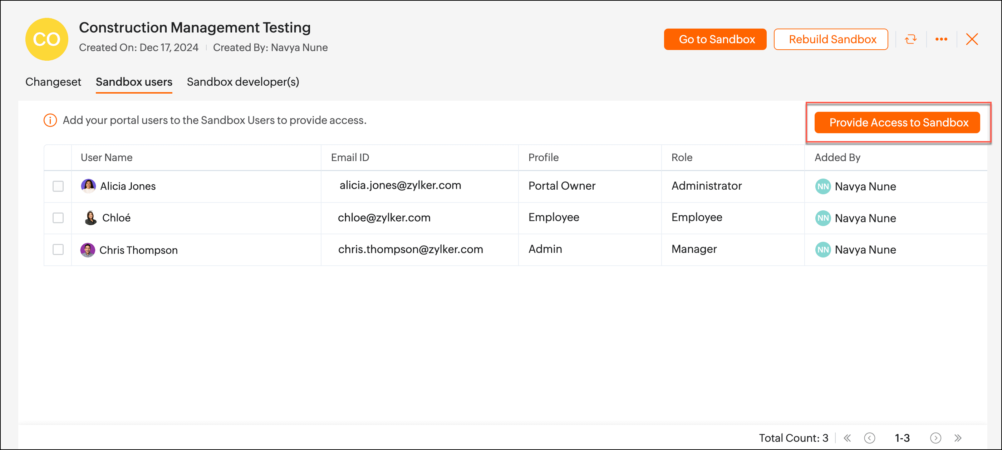Click the CO sandbox avatar circle
The width and height of the screenshot is (1002, 450).
[47, 39]
